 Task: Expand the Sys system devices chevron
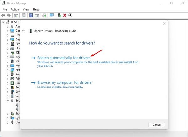tap(8, 118)
